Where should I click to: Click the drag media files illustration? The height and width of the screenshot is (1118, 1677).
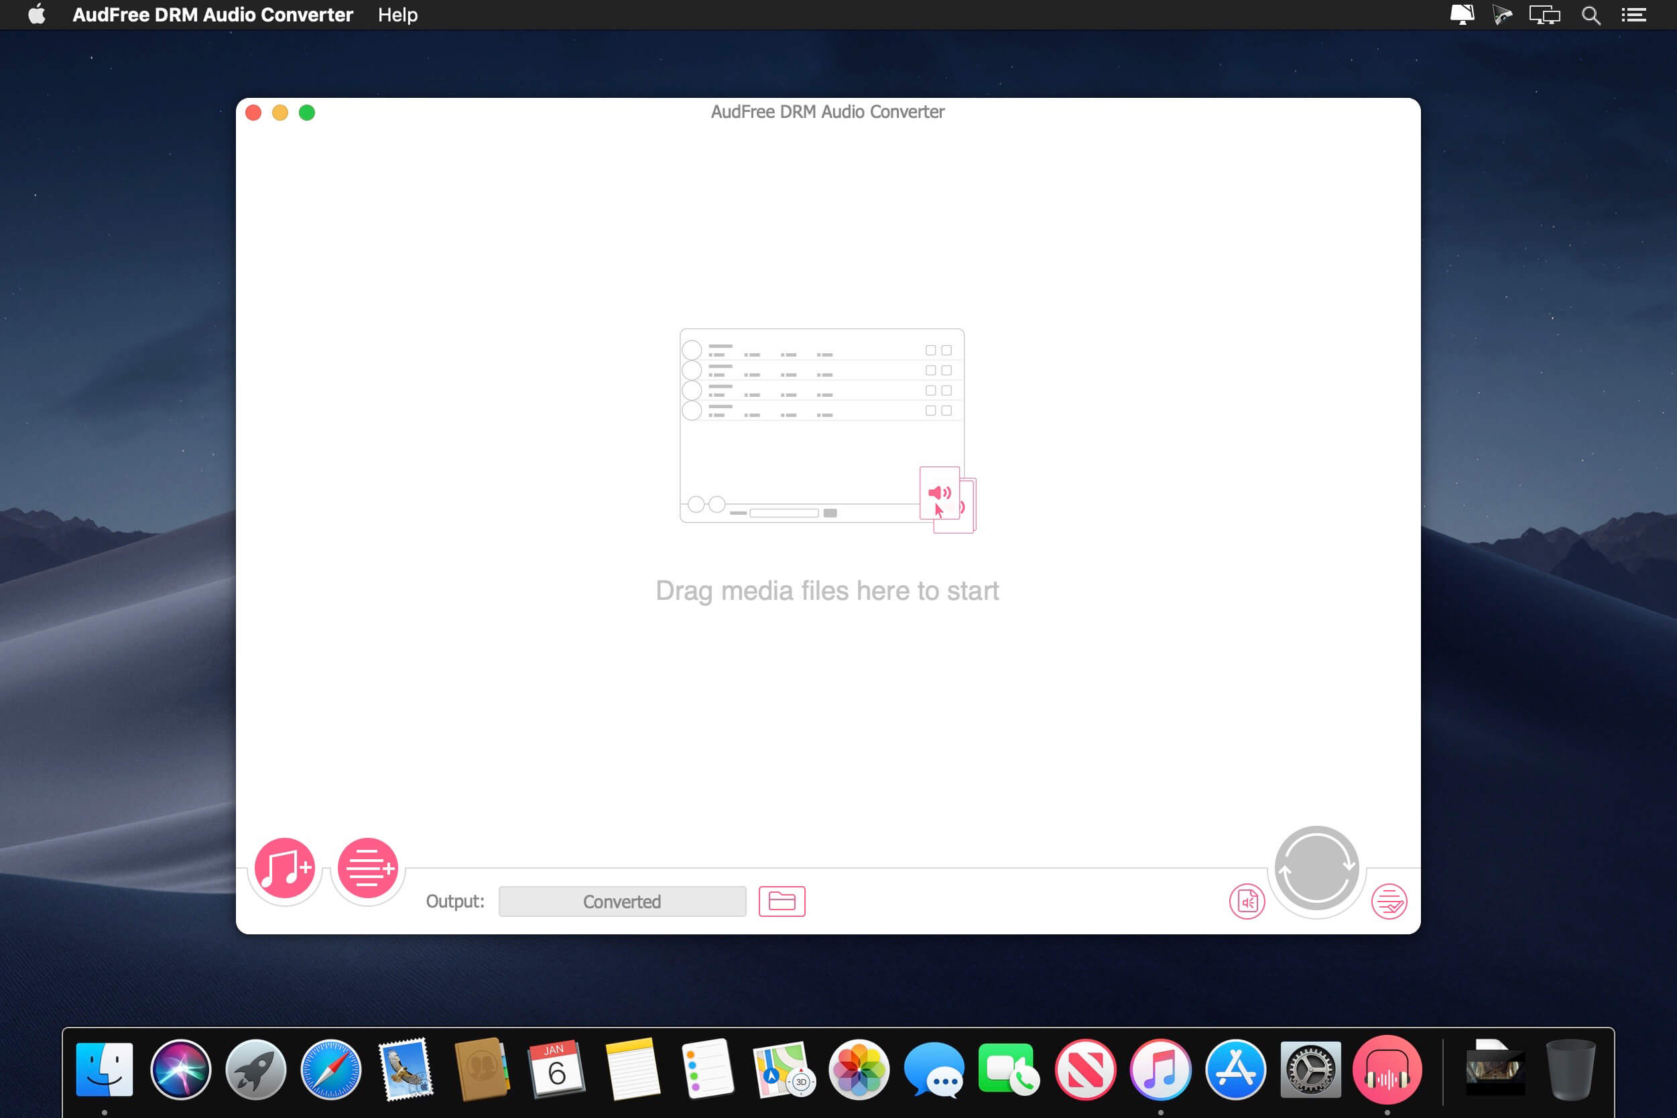tap(827, 429)
